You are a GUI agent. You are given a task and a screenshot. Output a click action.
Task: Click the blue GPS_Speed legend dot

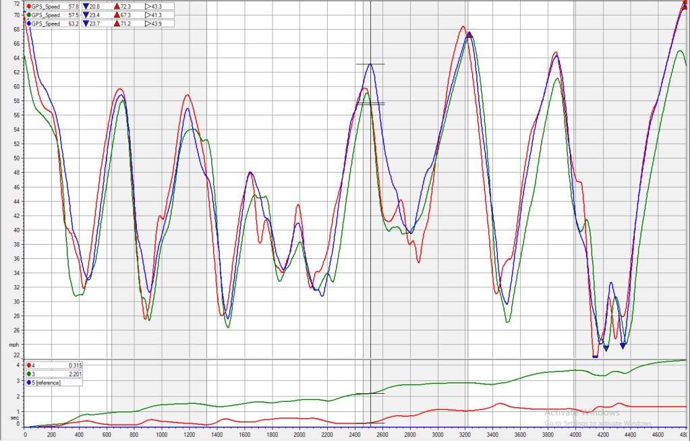pyautogui.click(x=28, y=24)
